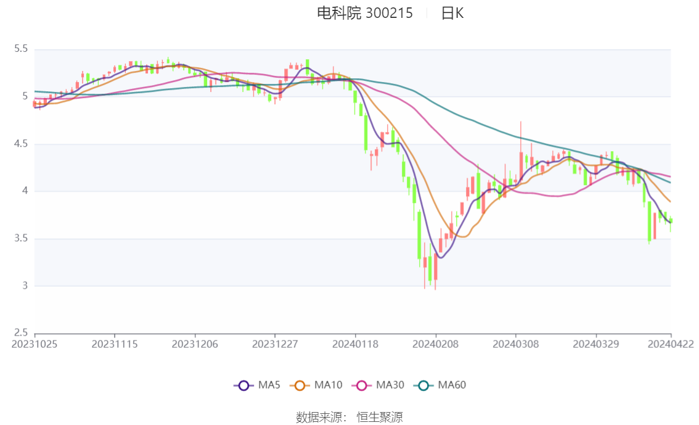Click the 20240329 date axis label
Screen dimensions: 699x425
[x=596, y=344]
